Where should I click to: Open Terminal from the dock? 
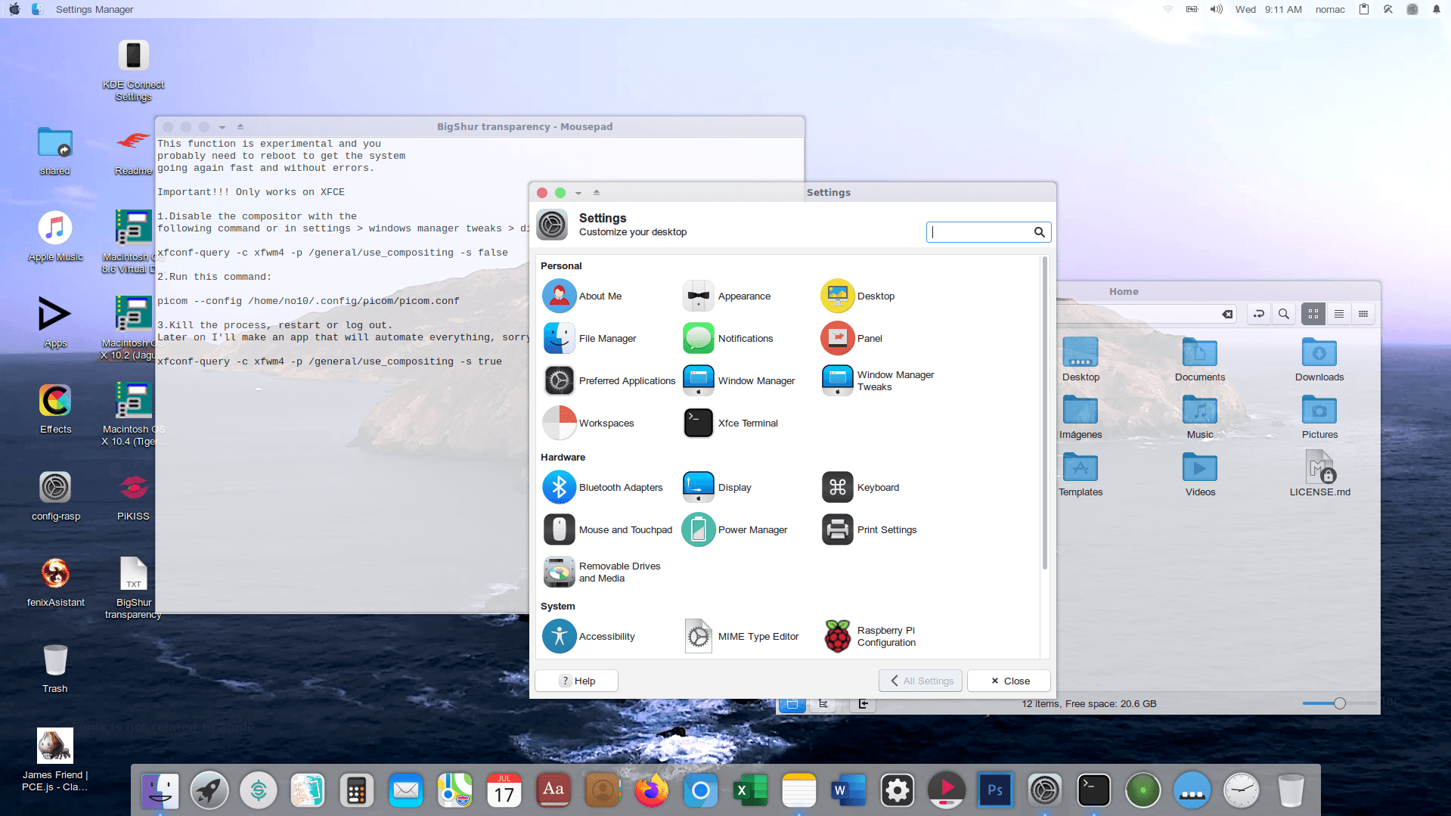tap(1093, 791)
